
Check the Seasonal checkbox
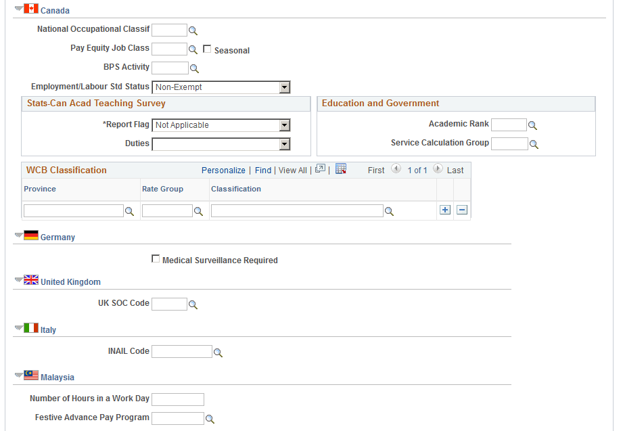[207, 49]
